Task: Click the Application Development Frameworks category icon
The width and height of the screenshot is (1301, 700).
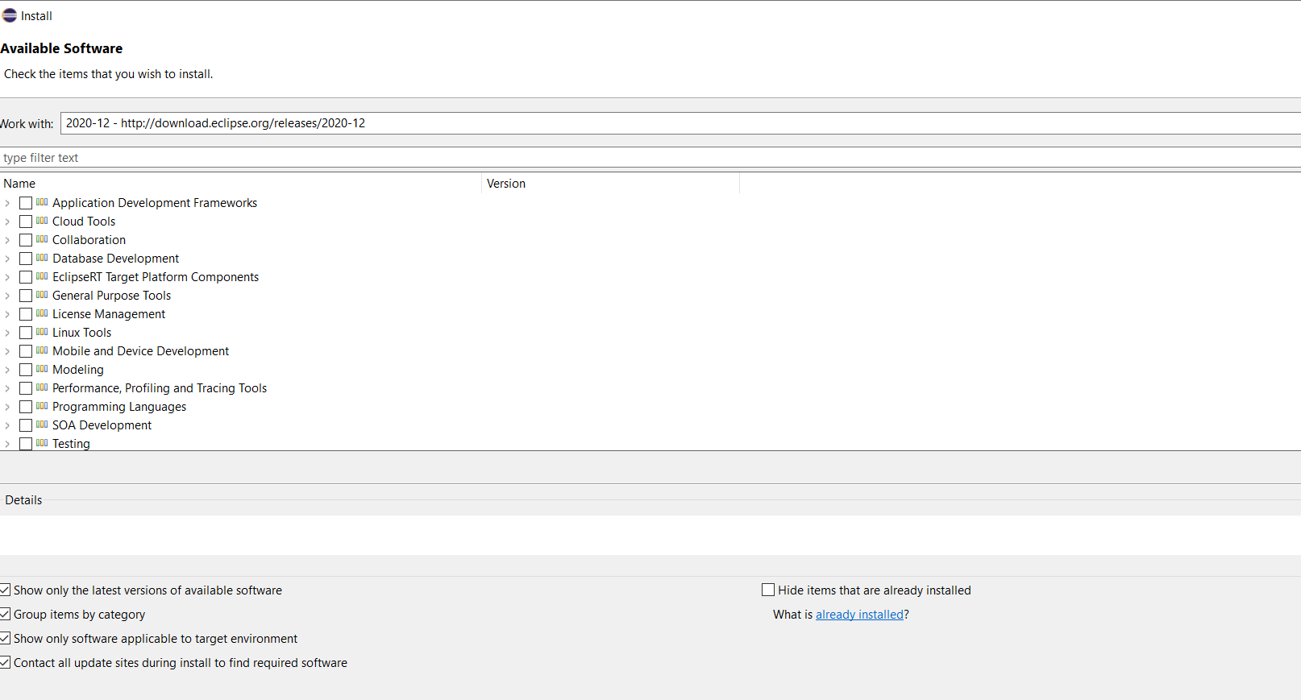Action: [x=42, y=202]
